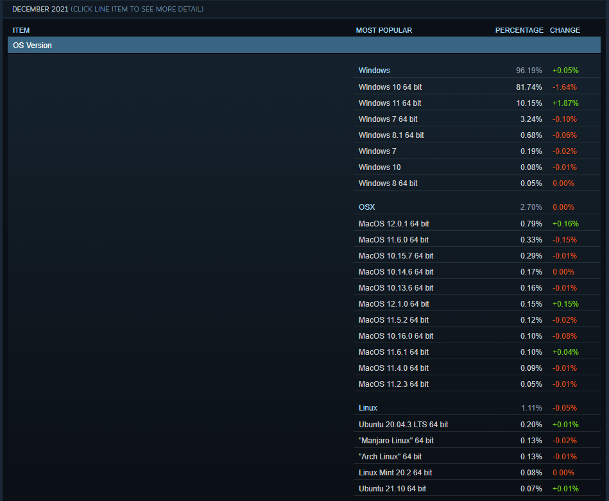Click the -0.08% change for MacOS 10.16.0
This screenshot has width=609, height=501.
565,336
